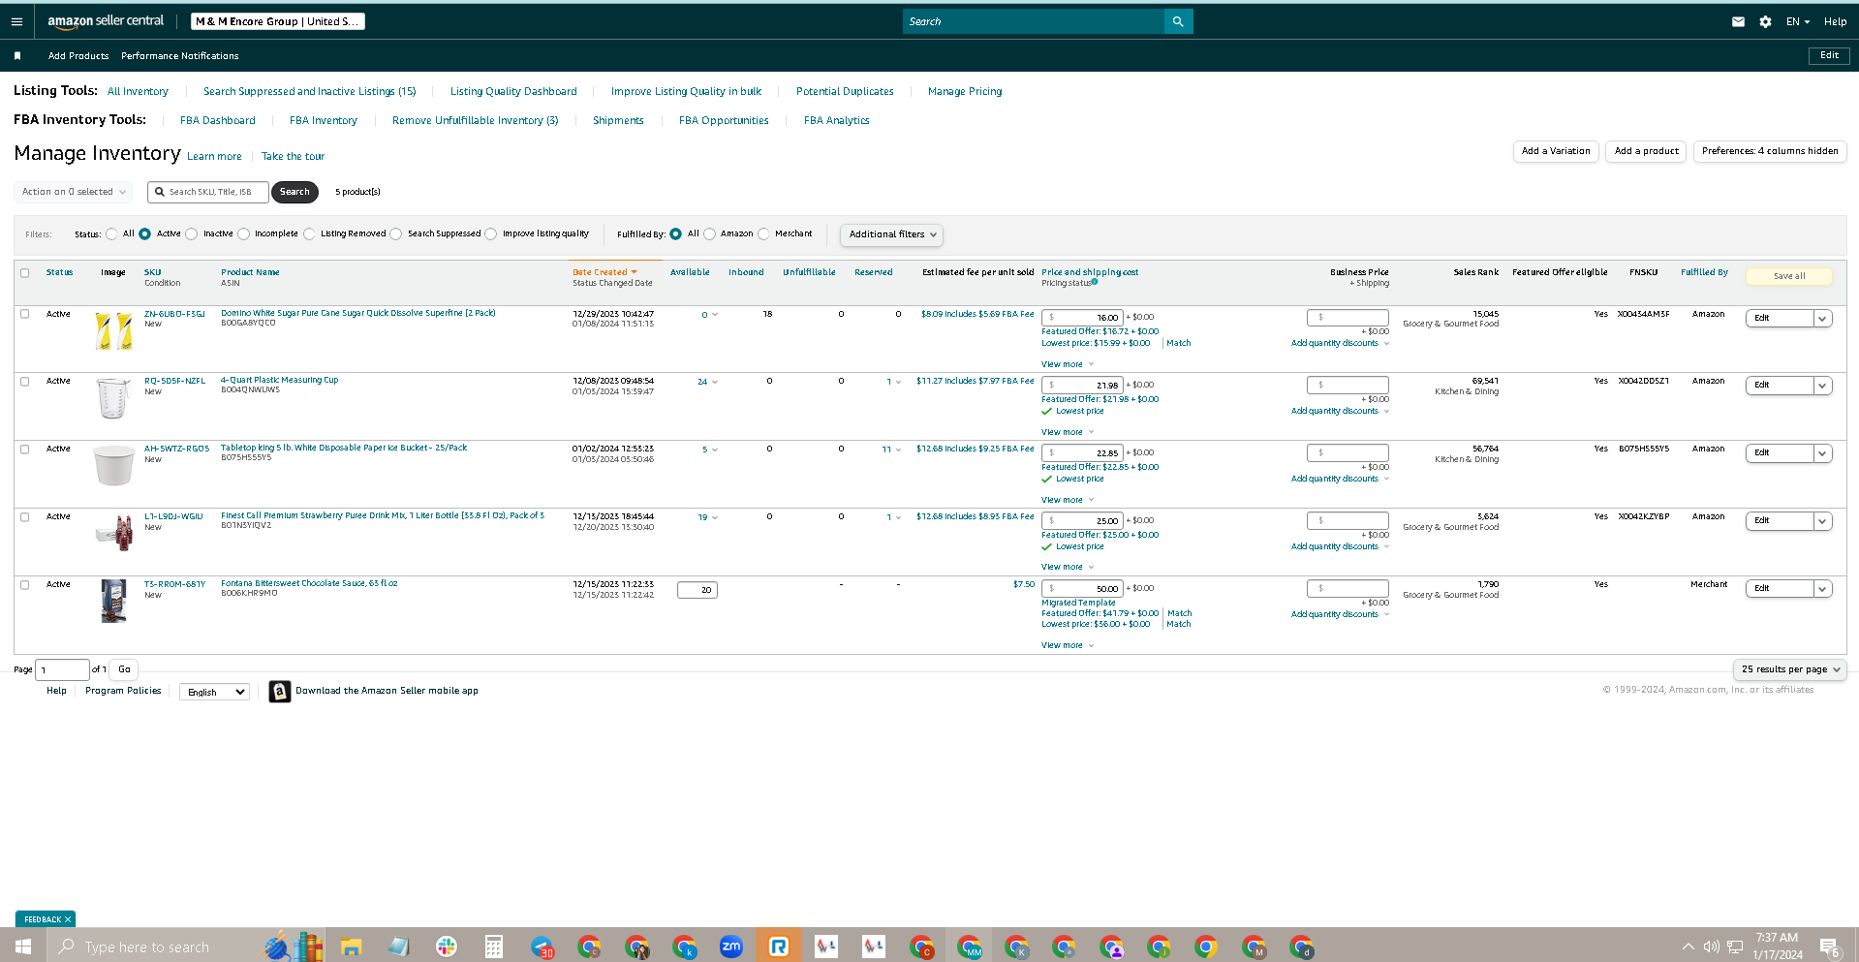Open the hamburger navigation menu
Image resolution: width=1859 pixels, height=962 pixels.
16,21
